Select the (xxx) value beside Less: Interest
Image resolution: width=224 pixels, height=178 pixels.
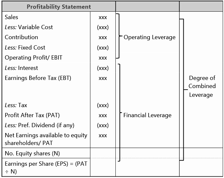coord(103,68)
